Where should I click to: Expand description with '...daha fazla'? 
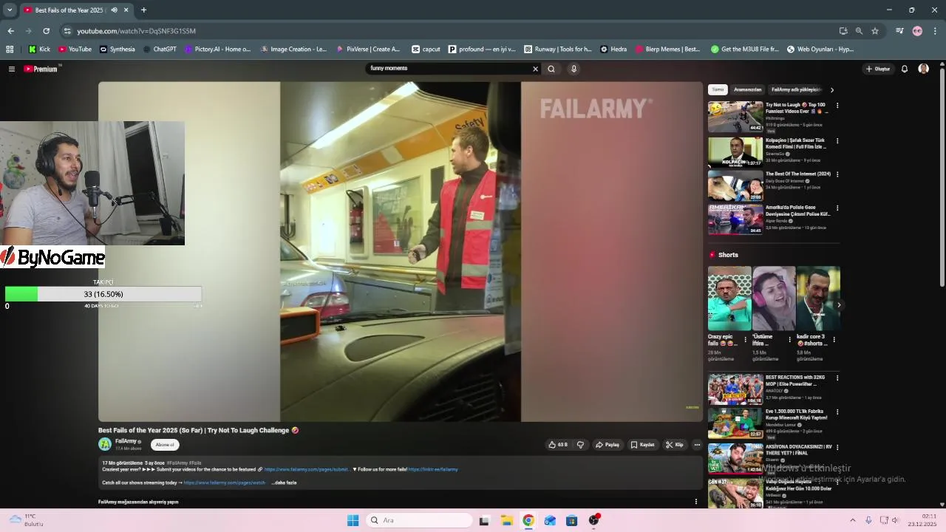point(285,482)
